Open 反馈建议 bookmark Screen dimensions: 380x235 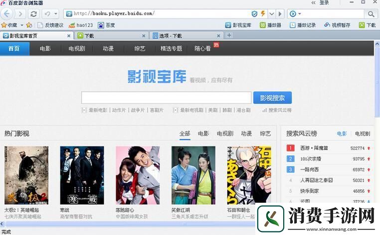click(x=50, y=25)
